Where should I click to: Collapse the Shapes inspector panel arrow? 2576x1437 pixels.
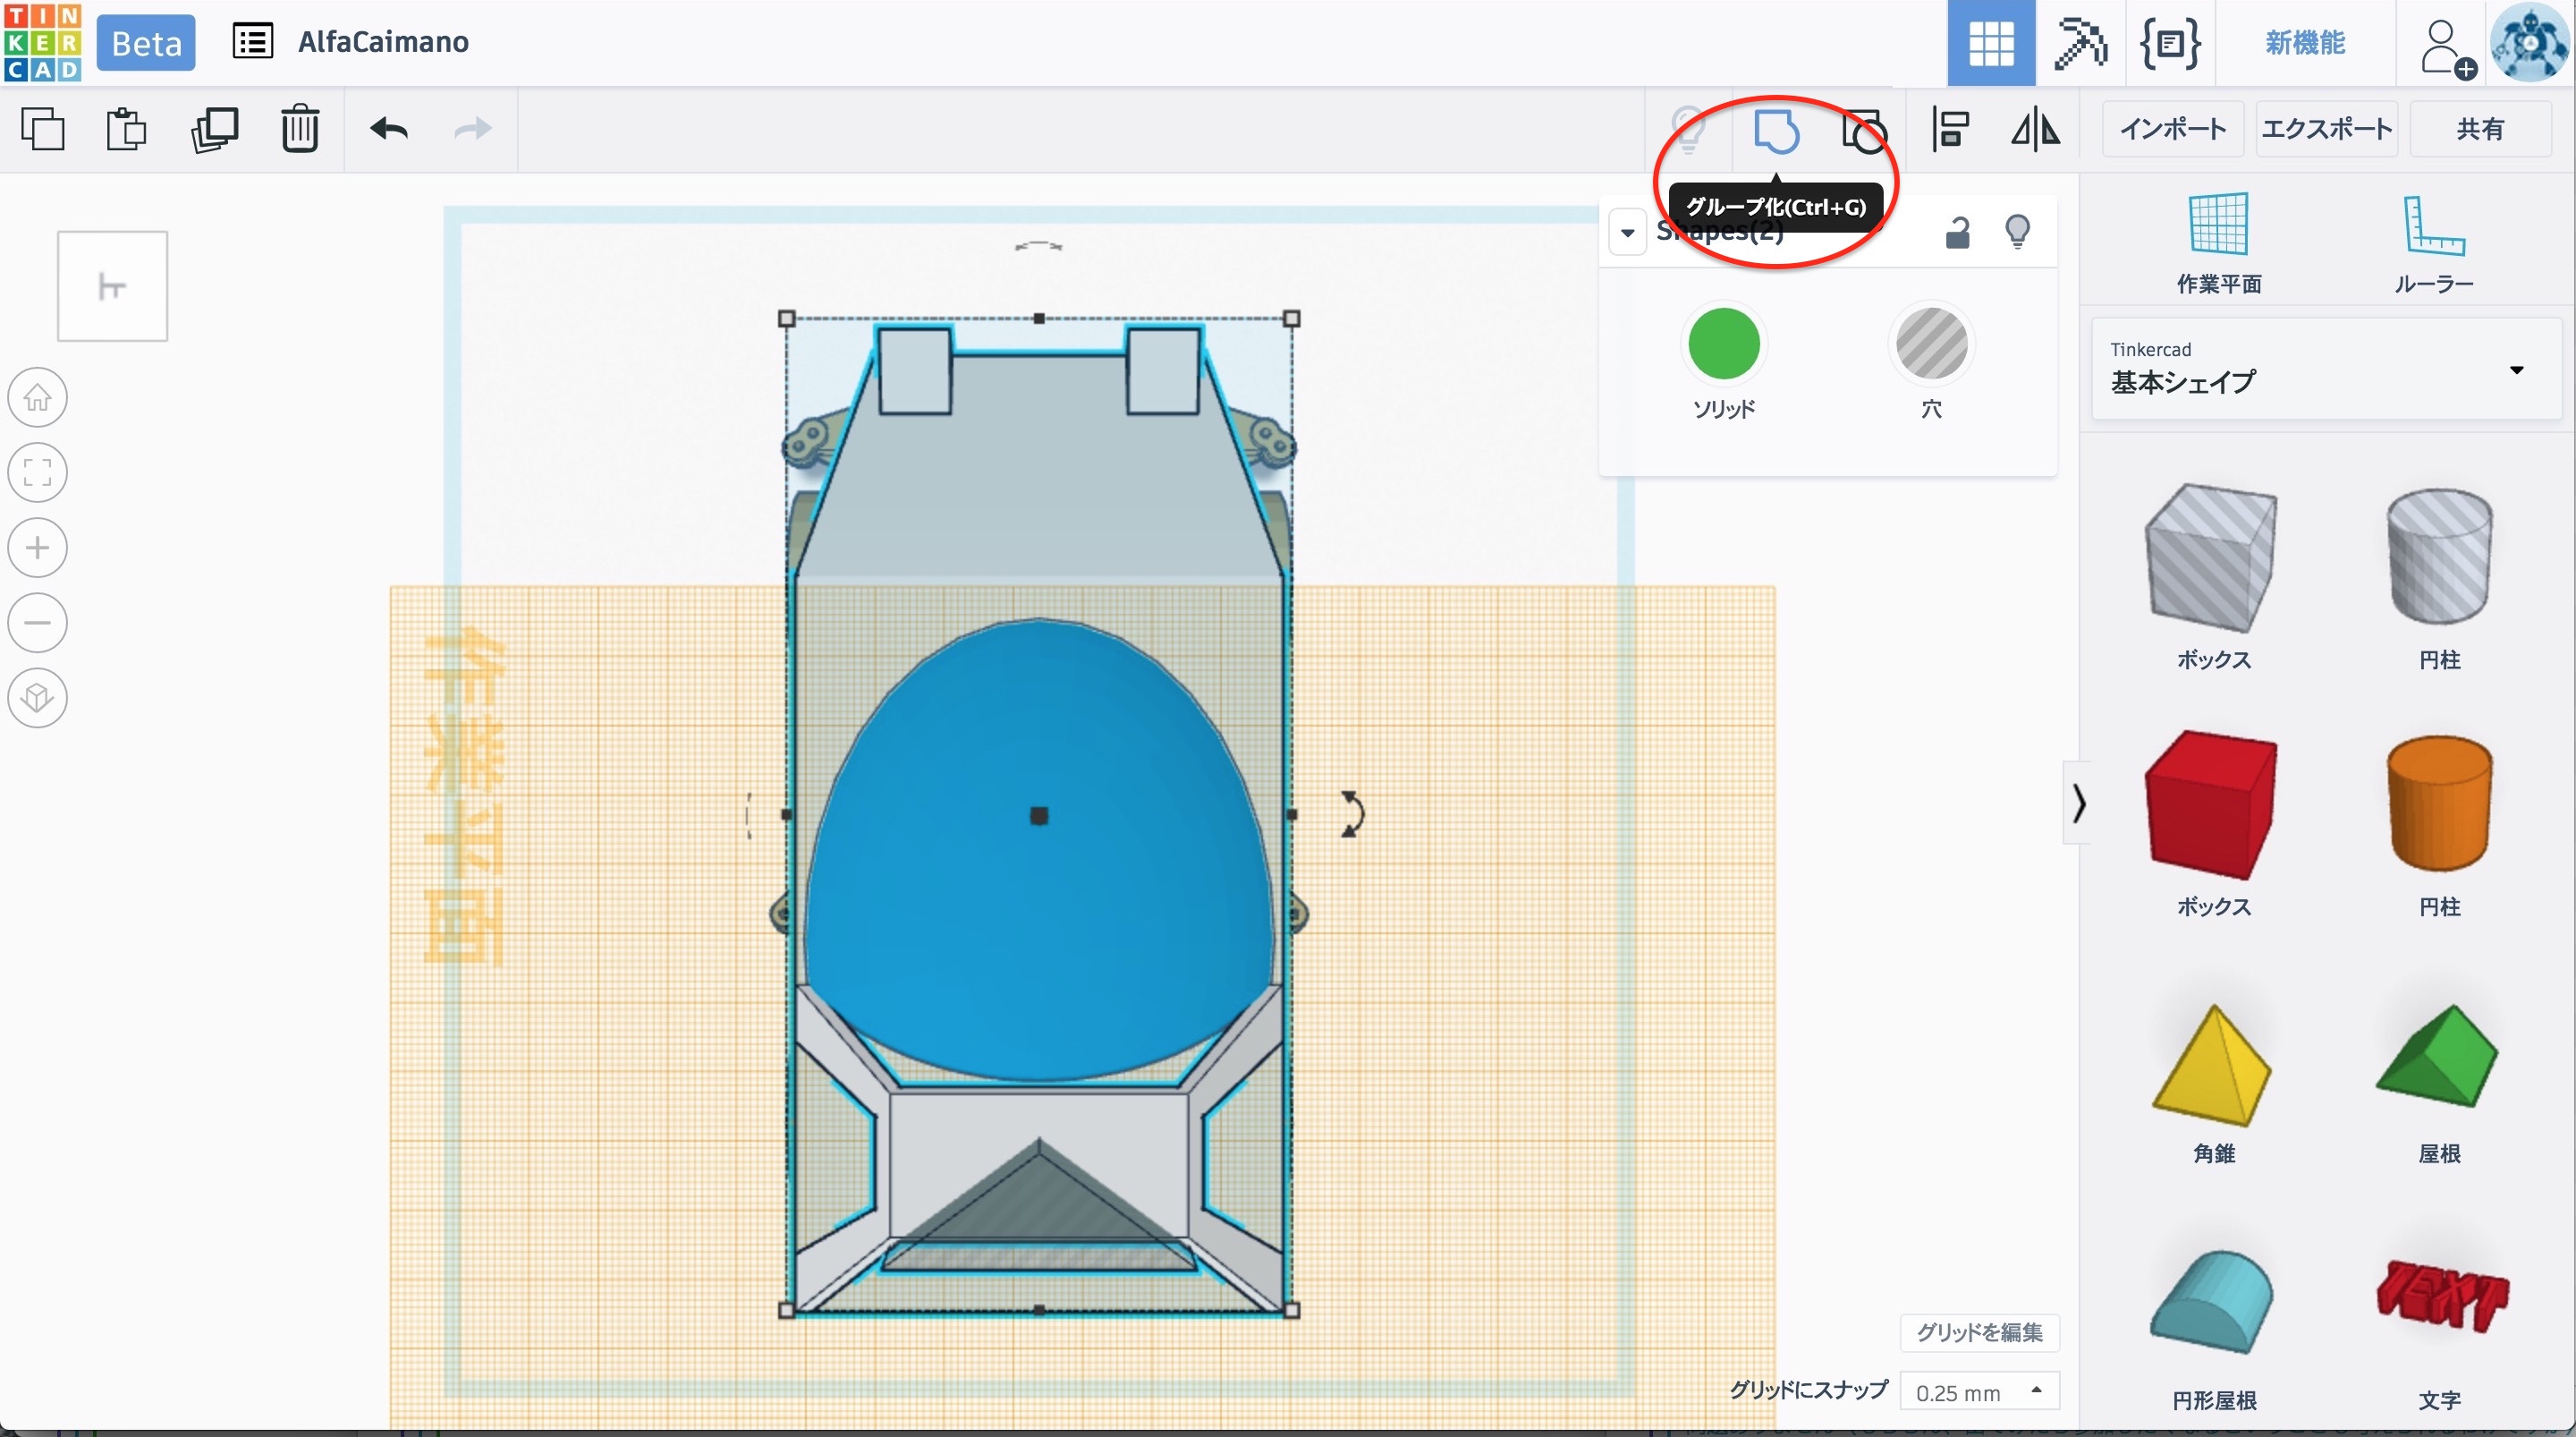pos(1628,234)
